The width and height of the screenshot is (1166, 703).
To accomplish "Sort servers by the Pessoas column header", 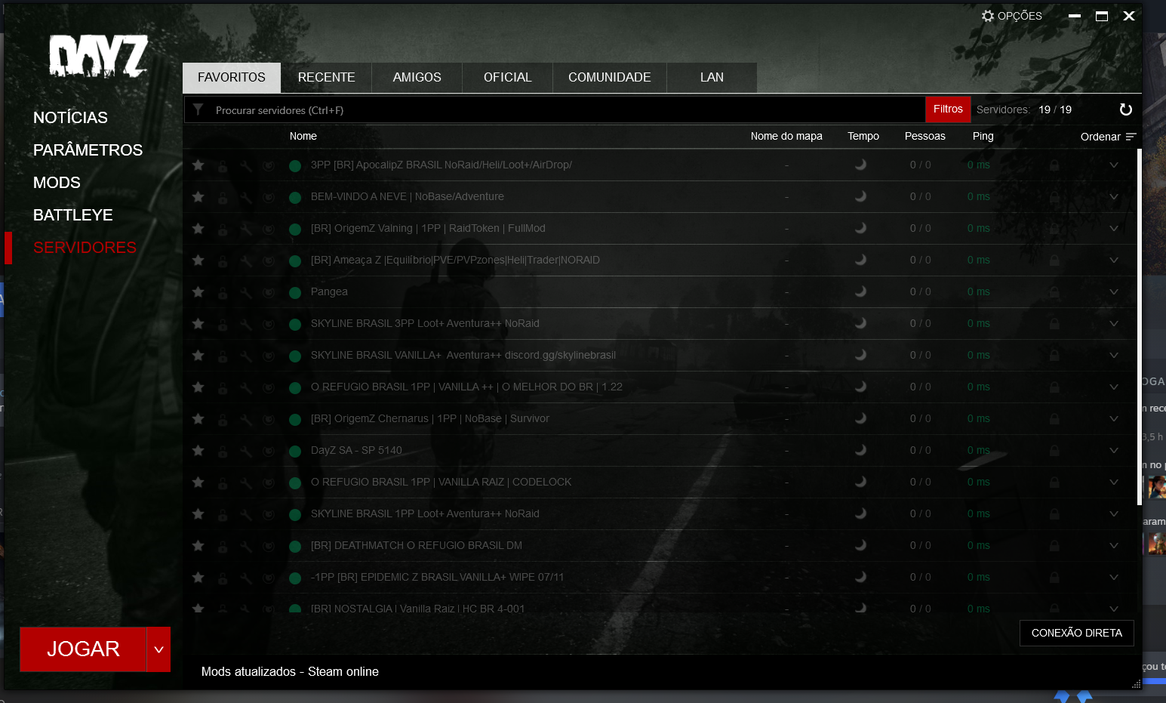I will coord(924,136).
